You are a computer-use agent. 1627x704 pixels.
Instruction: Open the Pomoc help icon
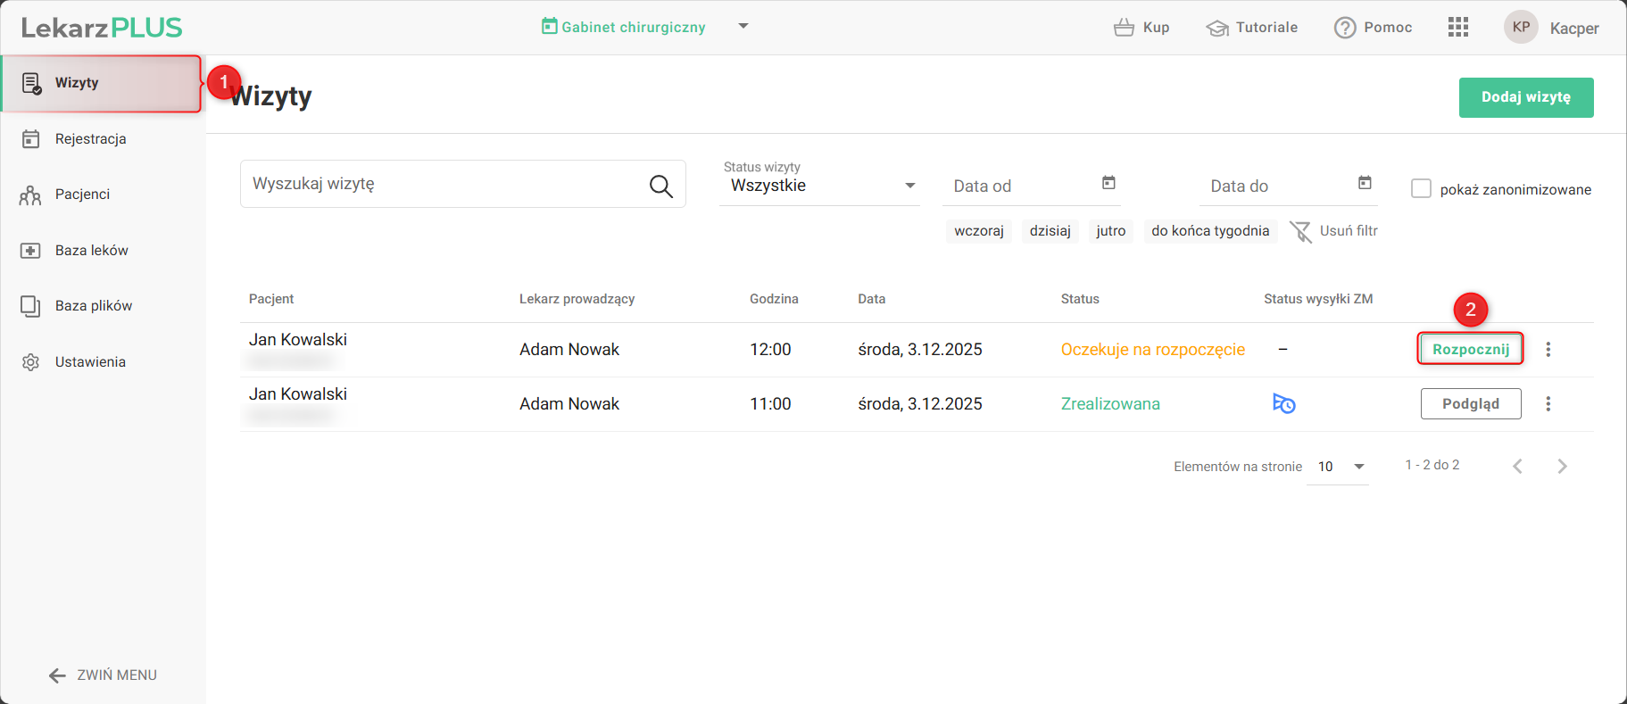[1345, 28]
